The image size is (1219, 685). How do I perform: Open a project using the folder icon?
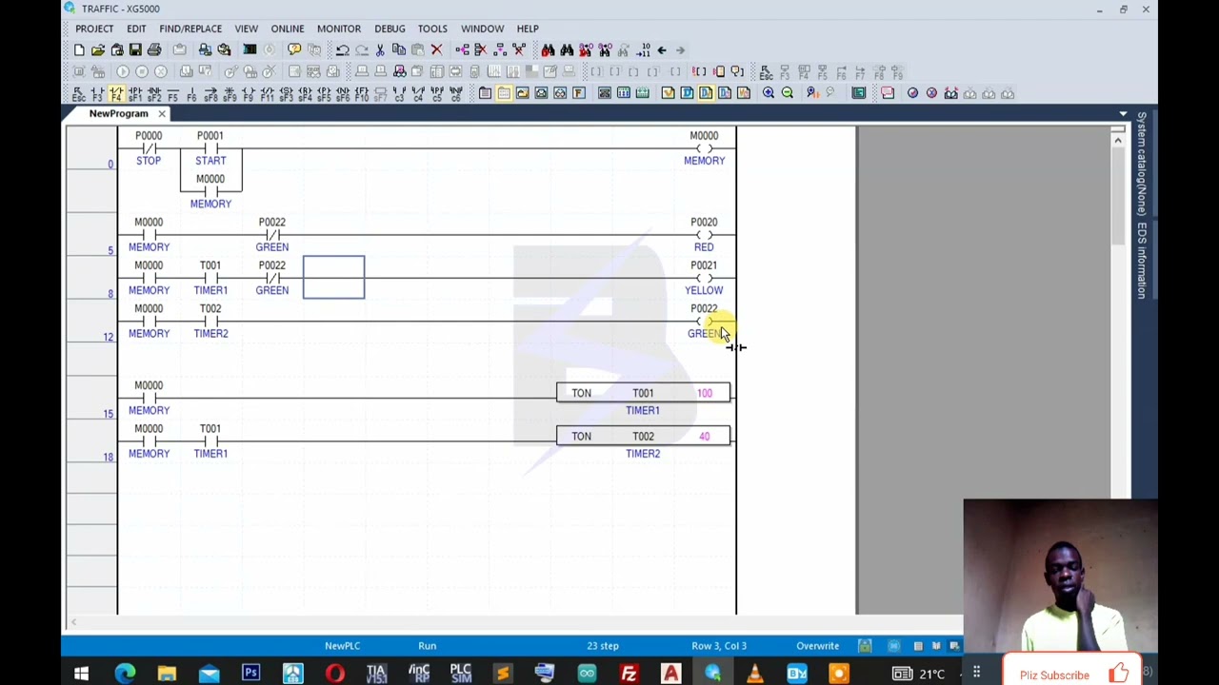click(x=98, y=50)
